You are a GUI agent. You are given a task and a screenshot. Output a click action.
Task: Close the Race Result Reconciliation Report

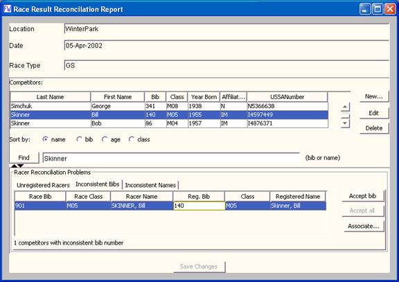coord(390,9)
